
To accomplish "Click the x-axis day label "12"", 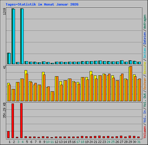I will [56, 142].
